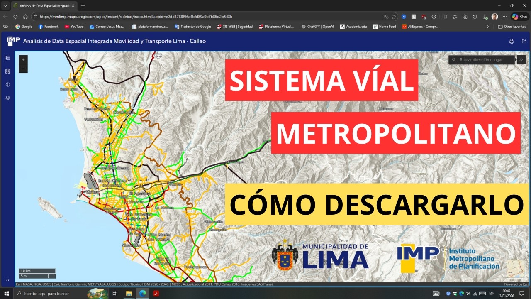This screenshot has width=531, height=299.
Task: Zoom out of the map
Action: pos(23,69)
